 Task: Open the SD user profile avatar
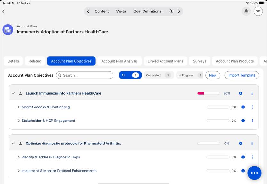coord(258,11)
